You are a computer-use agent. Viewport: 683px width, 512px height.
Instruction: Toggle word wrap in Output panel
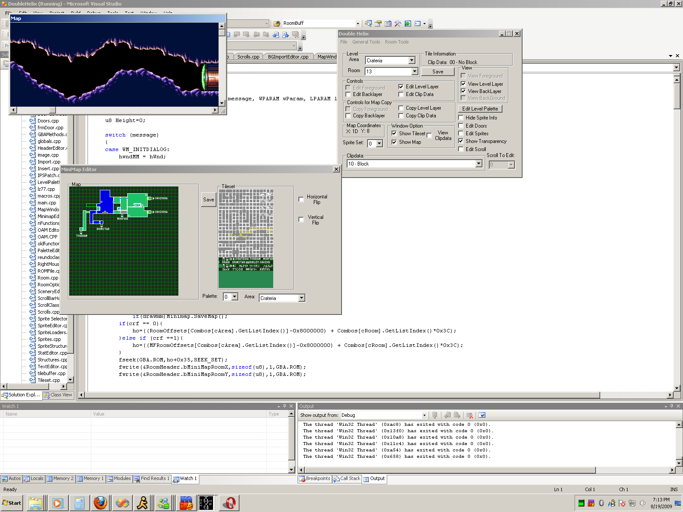[482, 415]
